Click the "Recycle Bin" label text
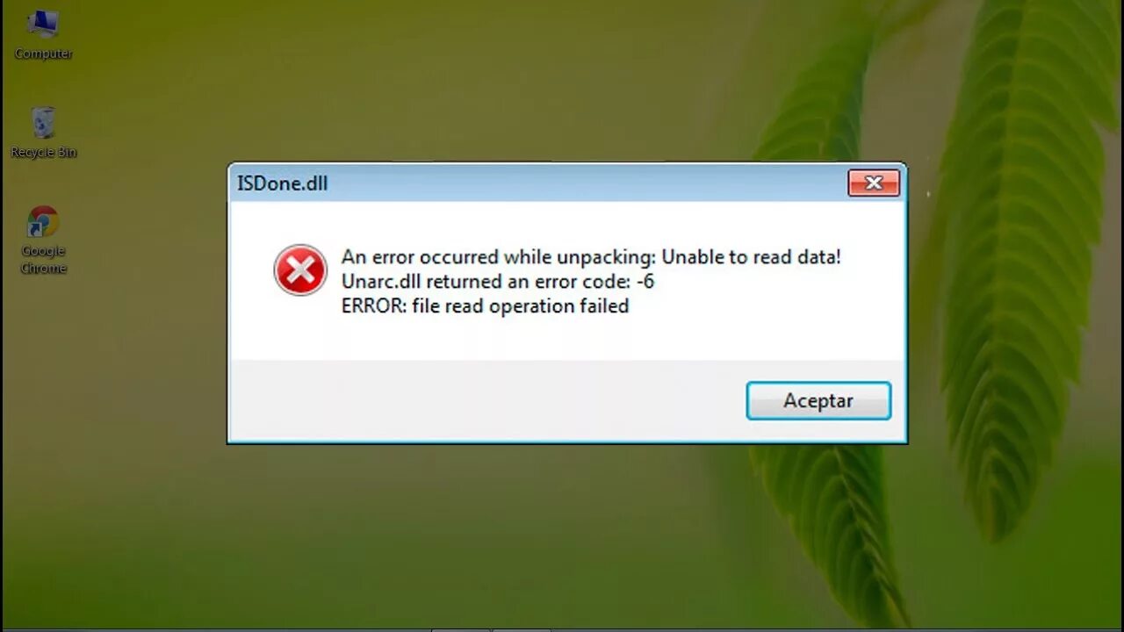 pos(43,153)
